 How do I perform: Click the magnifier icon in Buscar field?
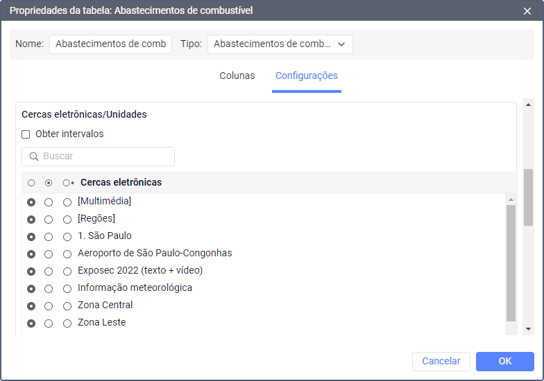33,157
